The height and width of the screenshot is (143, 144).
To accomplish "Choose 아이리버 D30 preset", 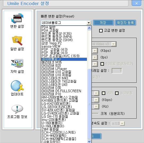I will pyautogui.click(x=64, y=88).
